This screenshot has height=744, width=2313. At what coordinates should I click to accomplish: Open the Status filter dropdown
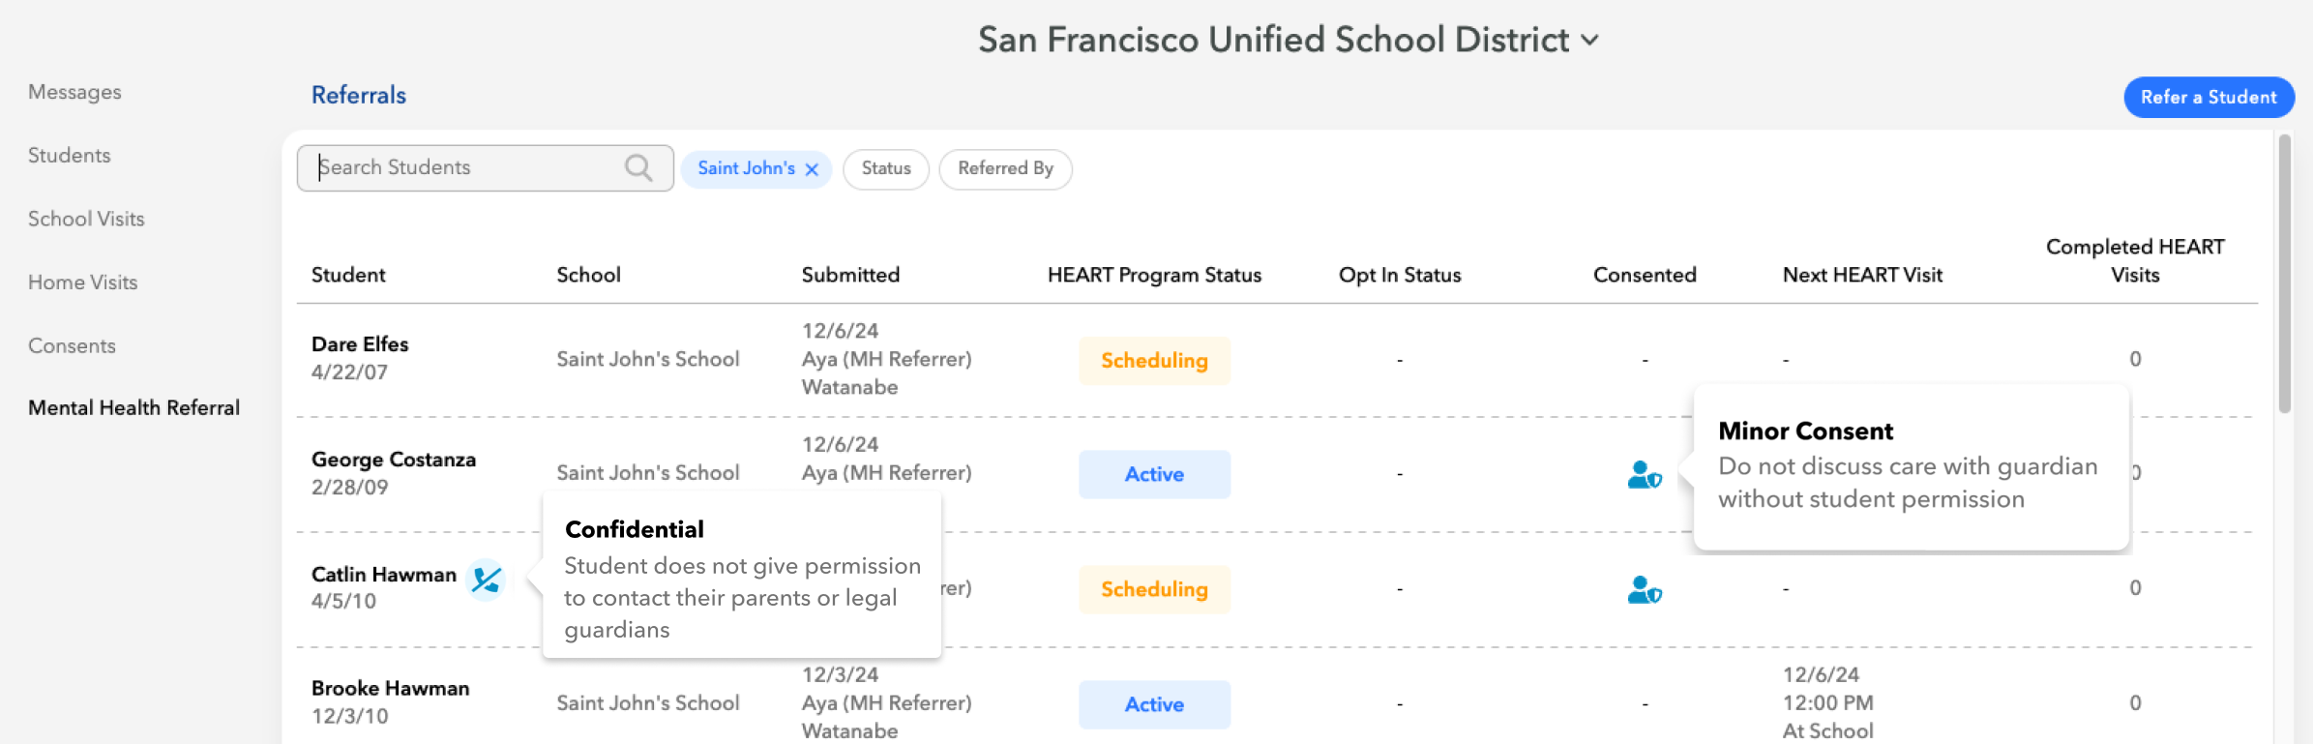[885, 169]
